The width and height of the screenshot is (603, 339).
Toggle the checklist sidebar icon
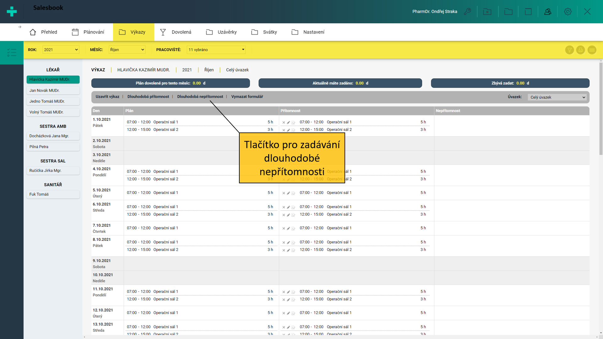pos(12,52)
